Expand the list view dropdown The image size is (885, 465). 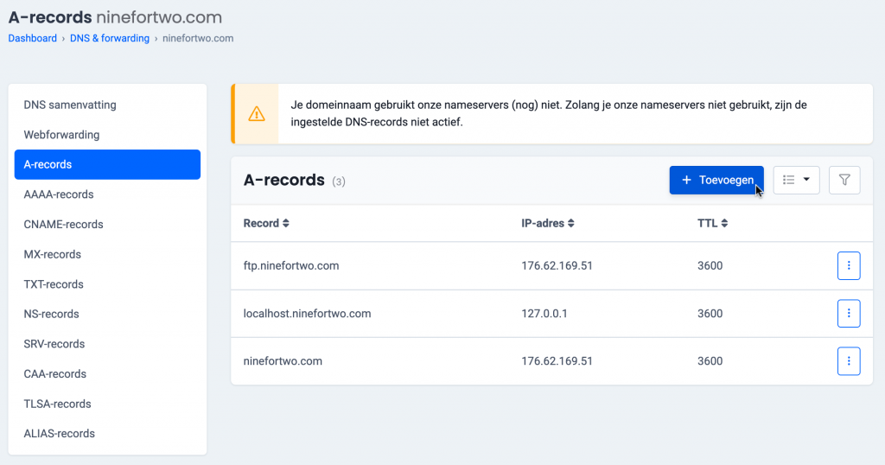tap(796, 180)
